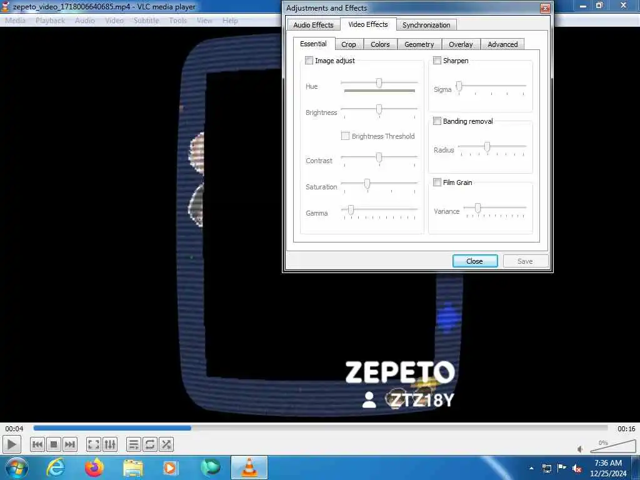Screen dimensions: 640x480
Task: Open the Tools menu
Action: click(x=178, y=21)
